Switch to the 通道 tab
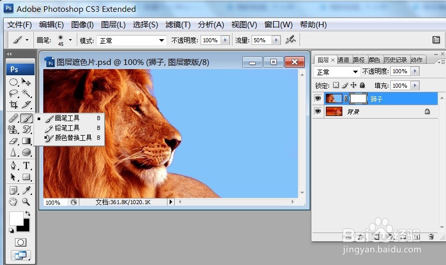Image resolution: width=446 pixels, height=265 pixels. (x=343, y=60)
